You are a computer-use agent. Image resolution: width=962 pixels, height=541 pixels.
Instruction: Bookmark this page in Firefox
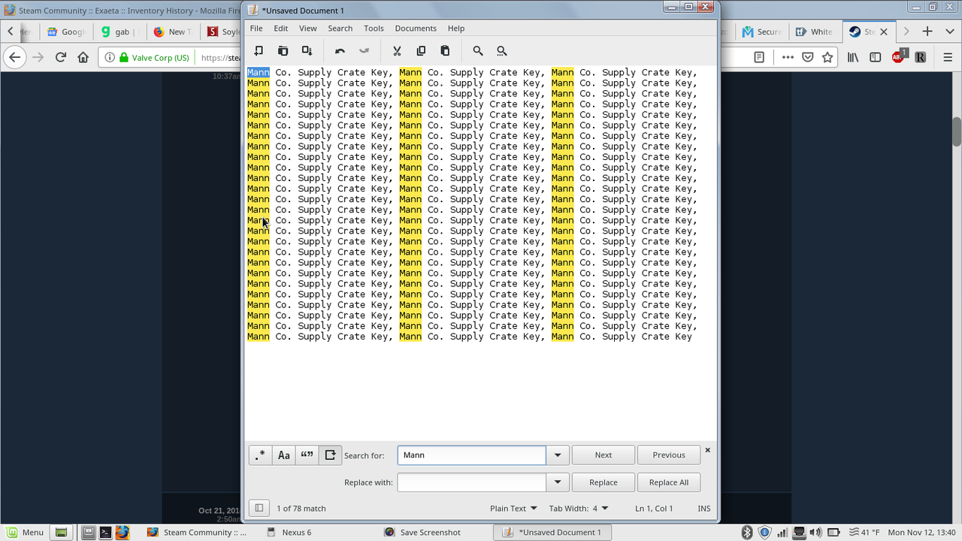[x=827, y=57]
